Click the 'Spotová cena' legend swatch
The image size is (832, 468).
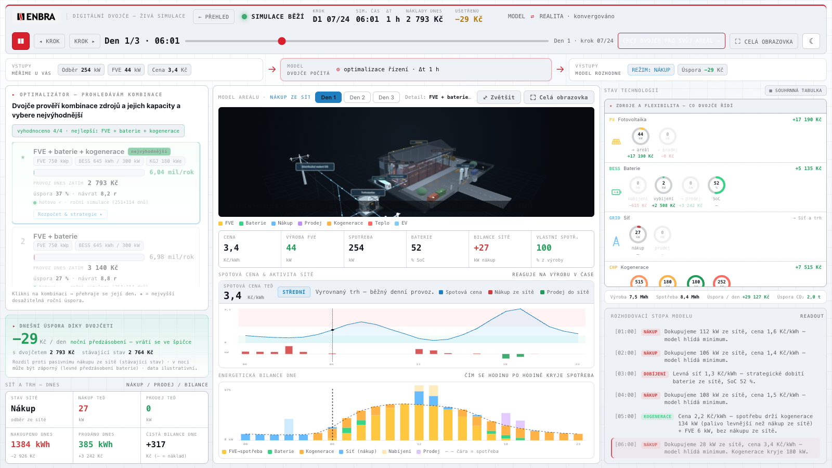[441, 292]
